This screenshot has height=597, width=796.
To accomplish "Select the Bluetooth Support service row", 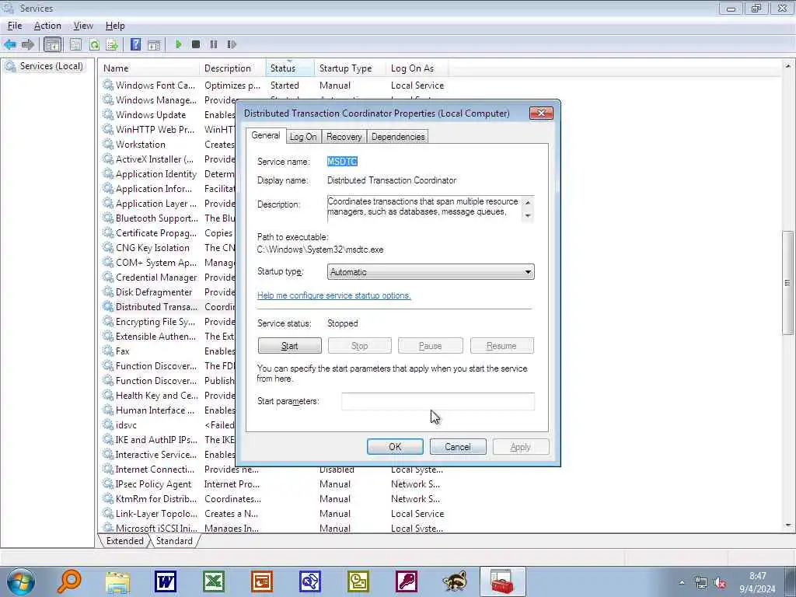I will pos(156,218).
